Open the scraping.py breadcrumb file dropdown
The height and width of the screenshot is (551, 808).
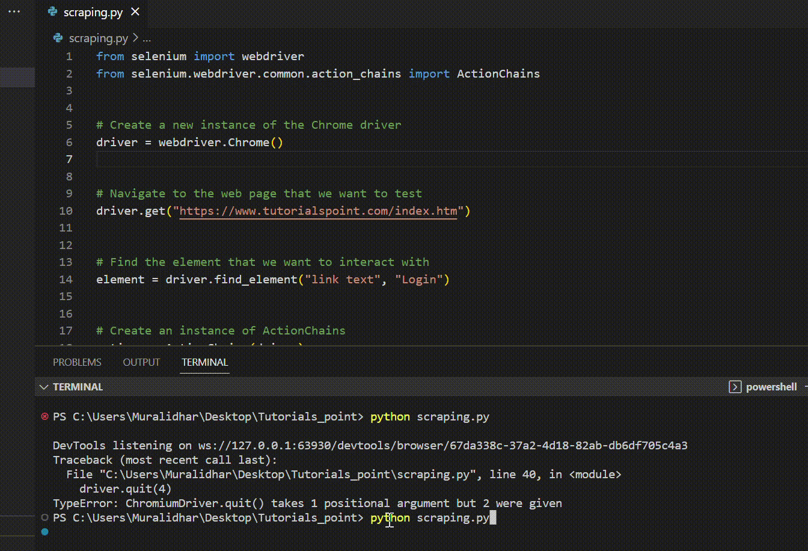point(98,38)
